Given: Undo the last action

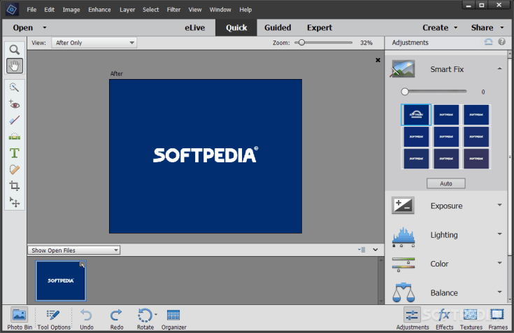Looking at the screenshot, I should 87,318.
